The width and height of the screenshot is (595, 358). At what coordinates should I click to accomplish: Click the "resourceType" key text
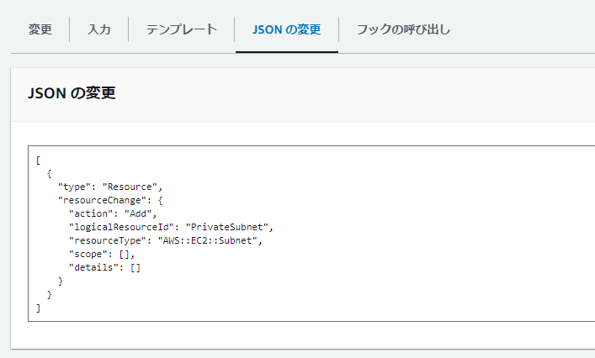click(108, 240)
